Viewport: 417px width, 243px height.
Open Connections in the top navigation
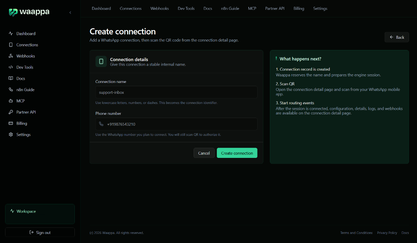point(130,8)
